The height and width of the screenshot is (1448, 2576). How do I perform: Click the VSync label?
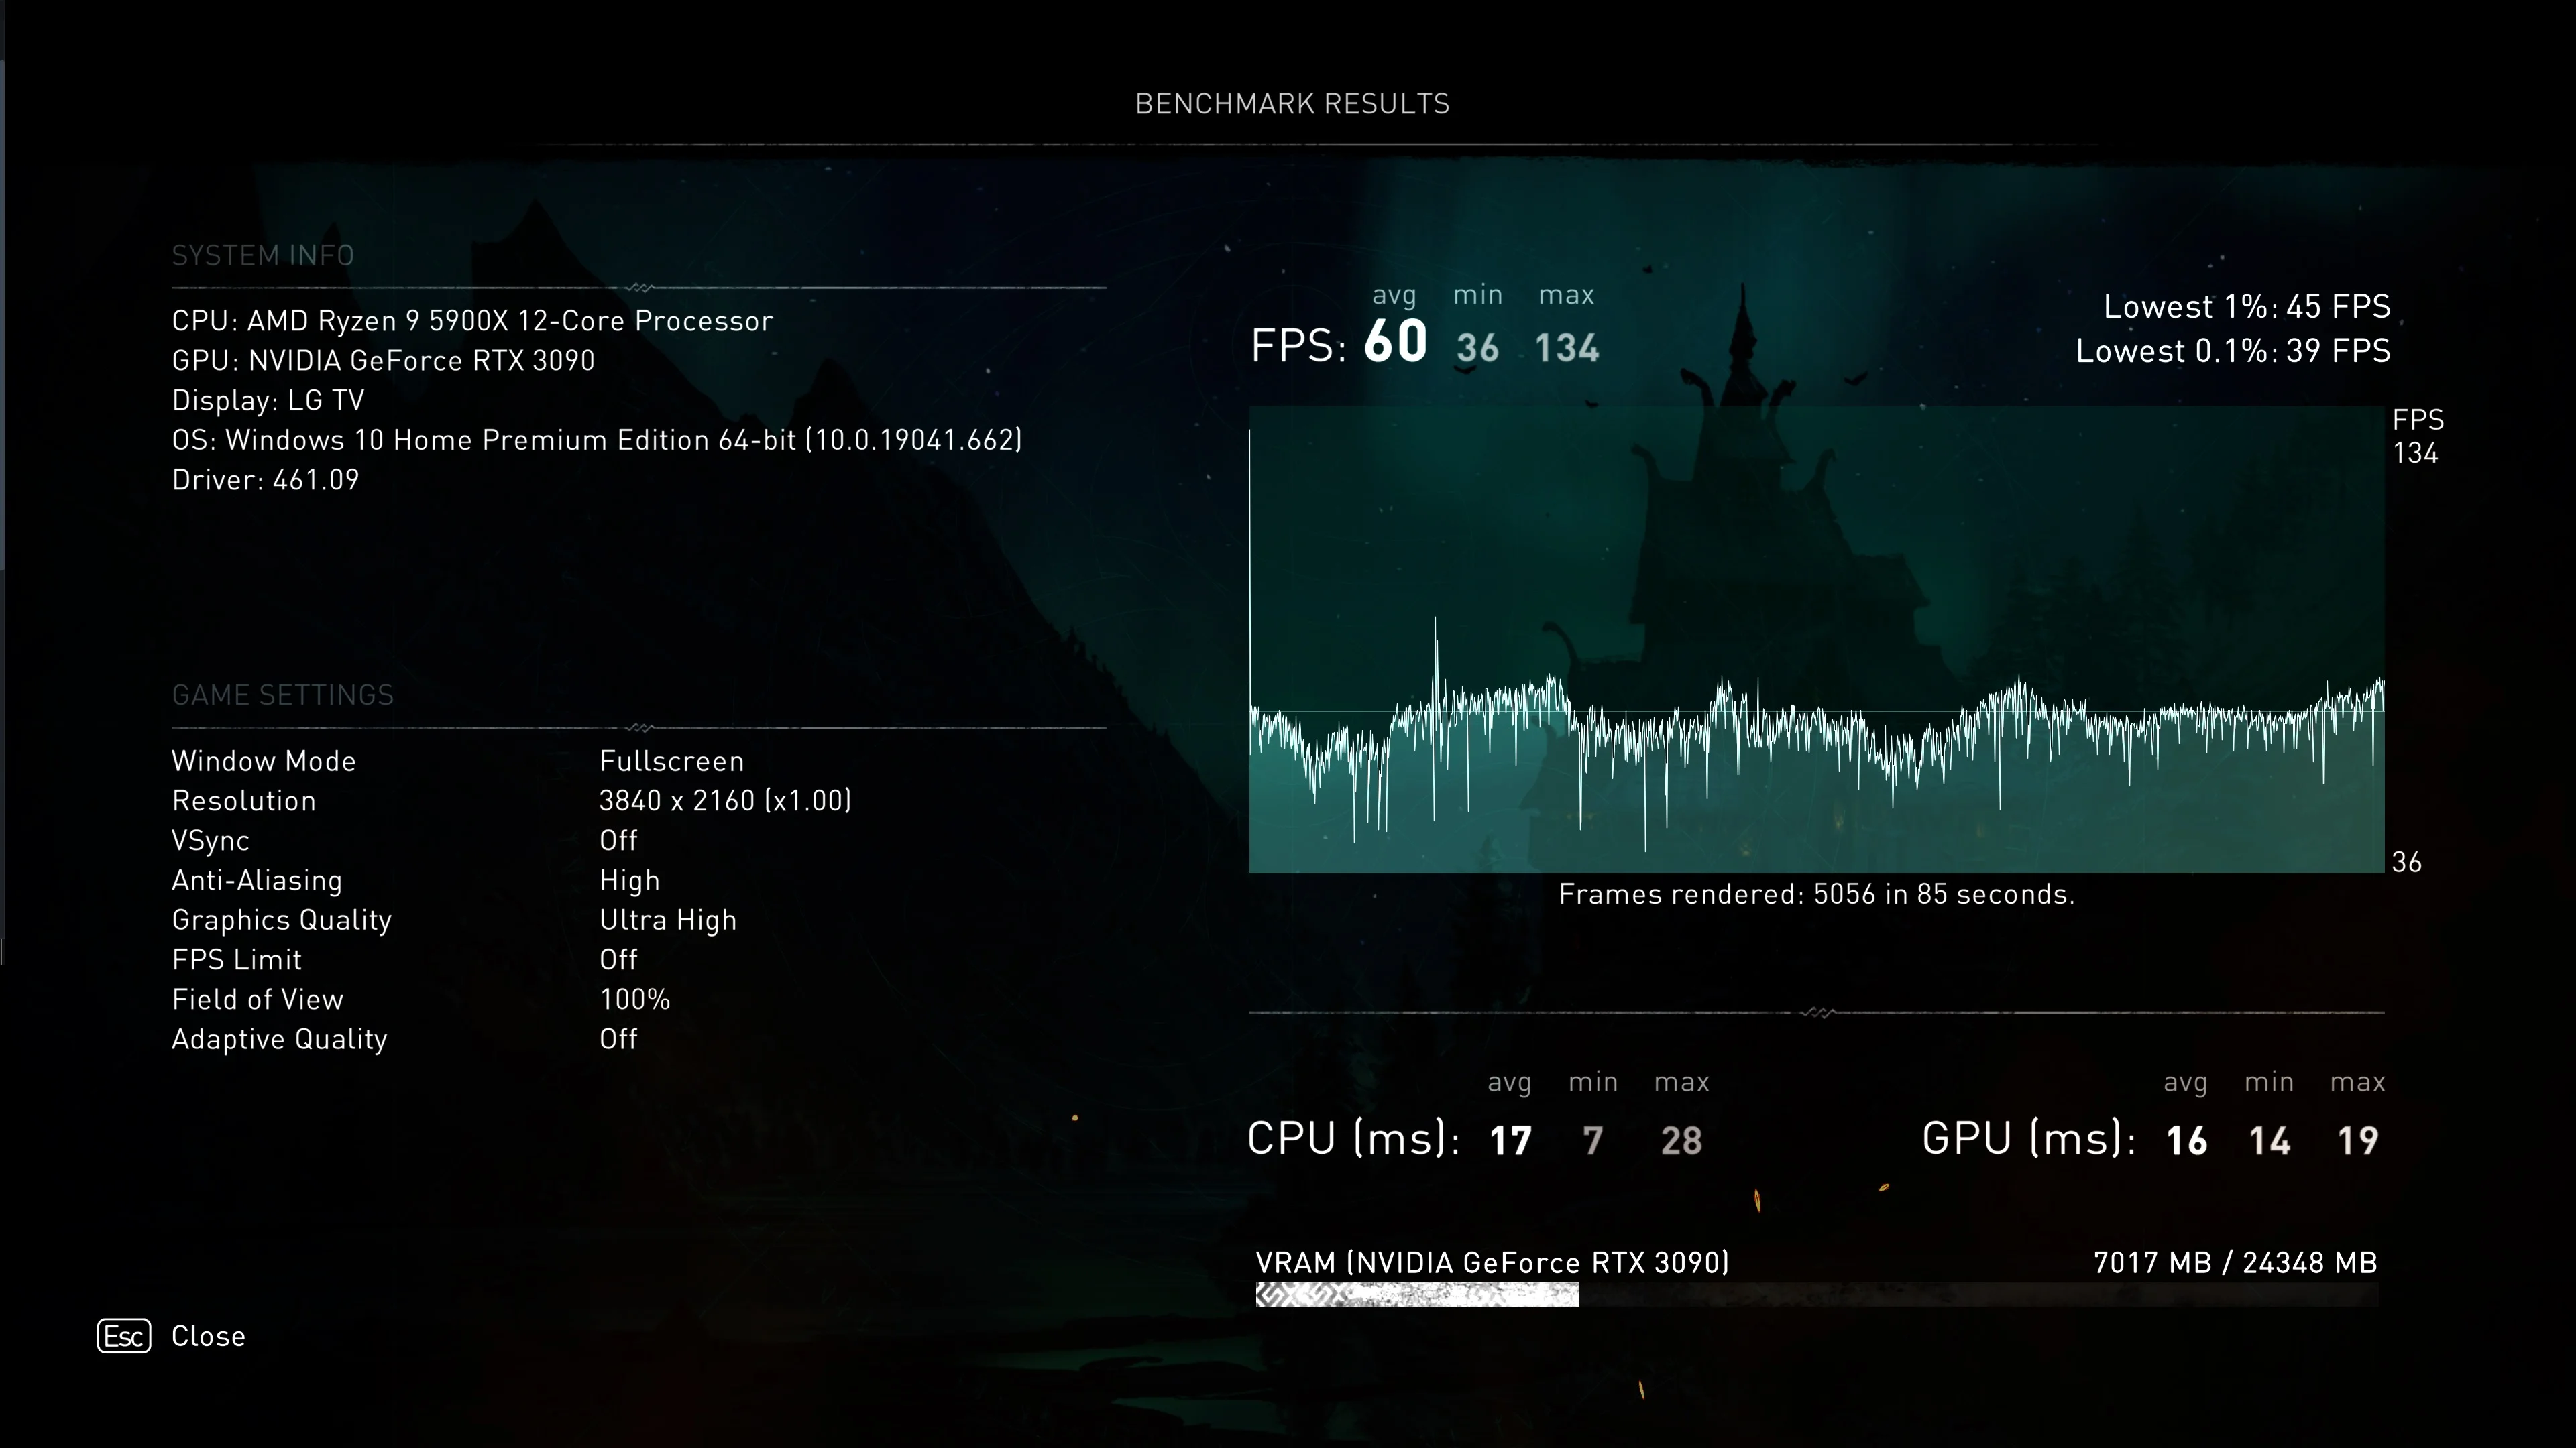click(210, 841)
